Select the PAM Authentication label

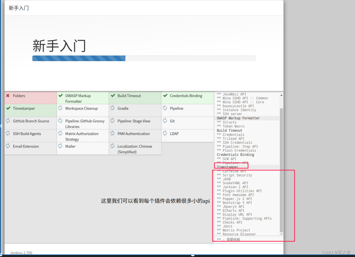tap(133, 134)
